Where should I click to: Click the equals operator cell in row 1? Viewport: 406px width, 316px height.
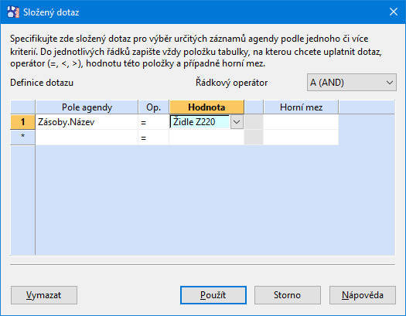pos(154,122)
